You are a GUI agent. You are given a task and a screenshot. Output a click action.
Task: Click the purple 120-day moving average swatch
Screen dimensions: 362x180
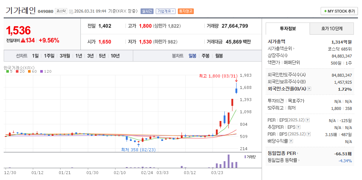(42, 72)
